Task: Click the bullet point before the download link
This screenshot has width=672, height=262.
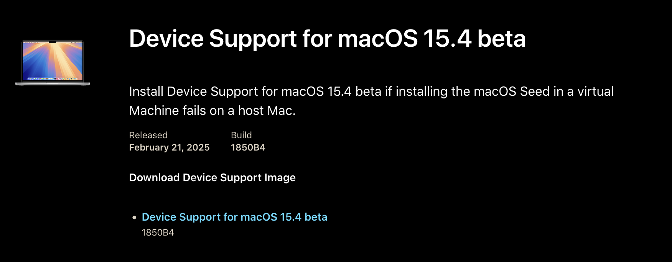Action: tap(134, 218)
